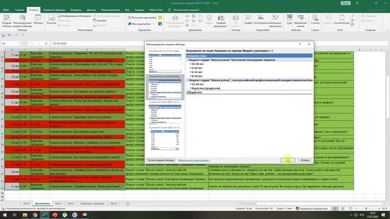Click the Сводная таблица ribbon icon
The width and height of the screenshot is (390, 219).
click(x=7, y=21)
